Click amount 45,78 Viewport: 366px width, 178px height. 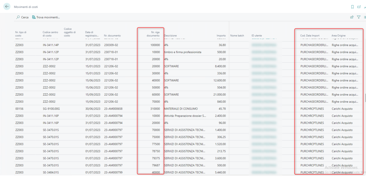222,109
